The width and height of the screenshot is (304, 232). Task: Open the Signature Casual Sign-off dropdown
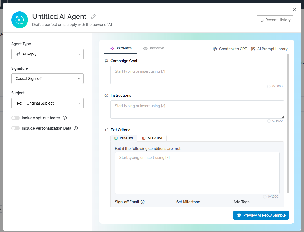[47, 79]
